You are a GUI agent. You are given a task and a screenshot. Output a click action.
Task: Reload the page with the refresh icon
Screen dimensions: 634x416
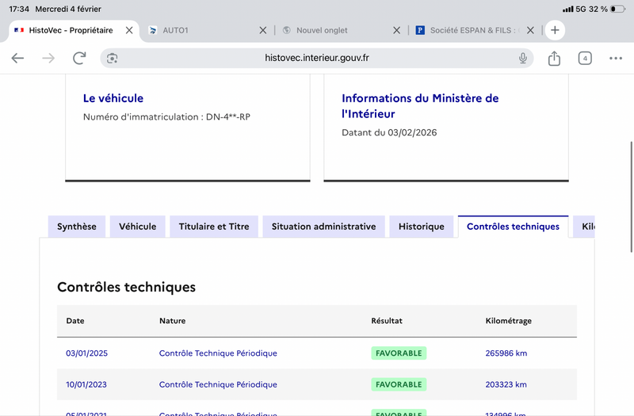click(79, 58)
